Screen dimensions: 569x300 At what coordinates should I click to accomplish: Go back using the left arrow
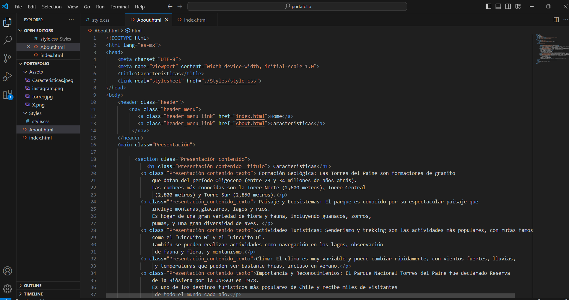point(170,6)
